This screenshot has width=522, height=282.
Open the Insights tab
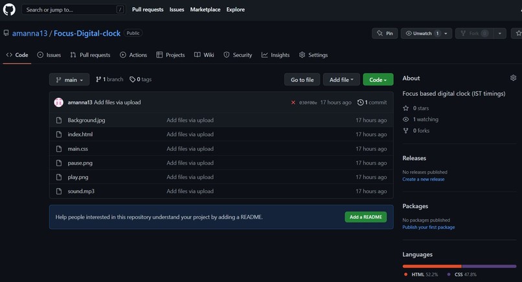[276, 55]
